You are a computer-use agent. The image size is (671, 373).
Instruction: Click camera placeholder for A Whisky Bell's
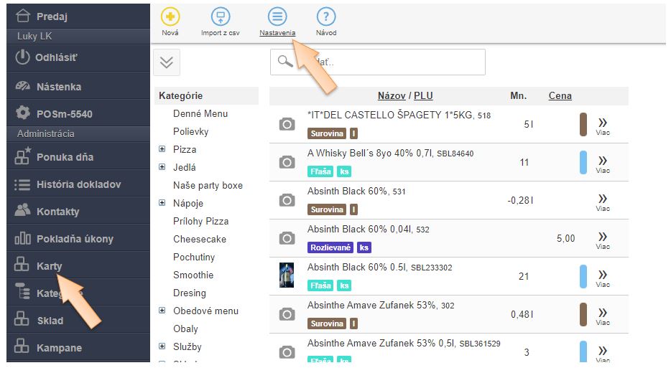pos(287,162)
